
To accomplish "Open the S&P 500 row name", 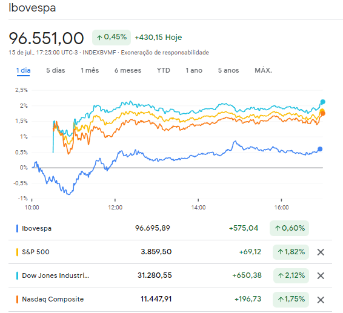I will [x=36, y=252].
